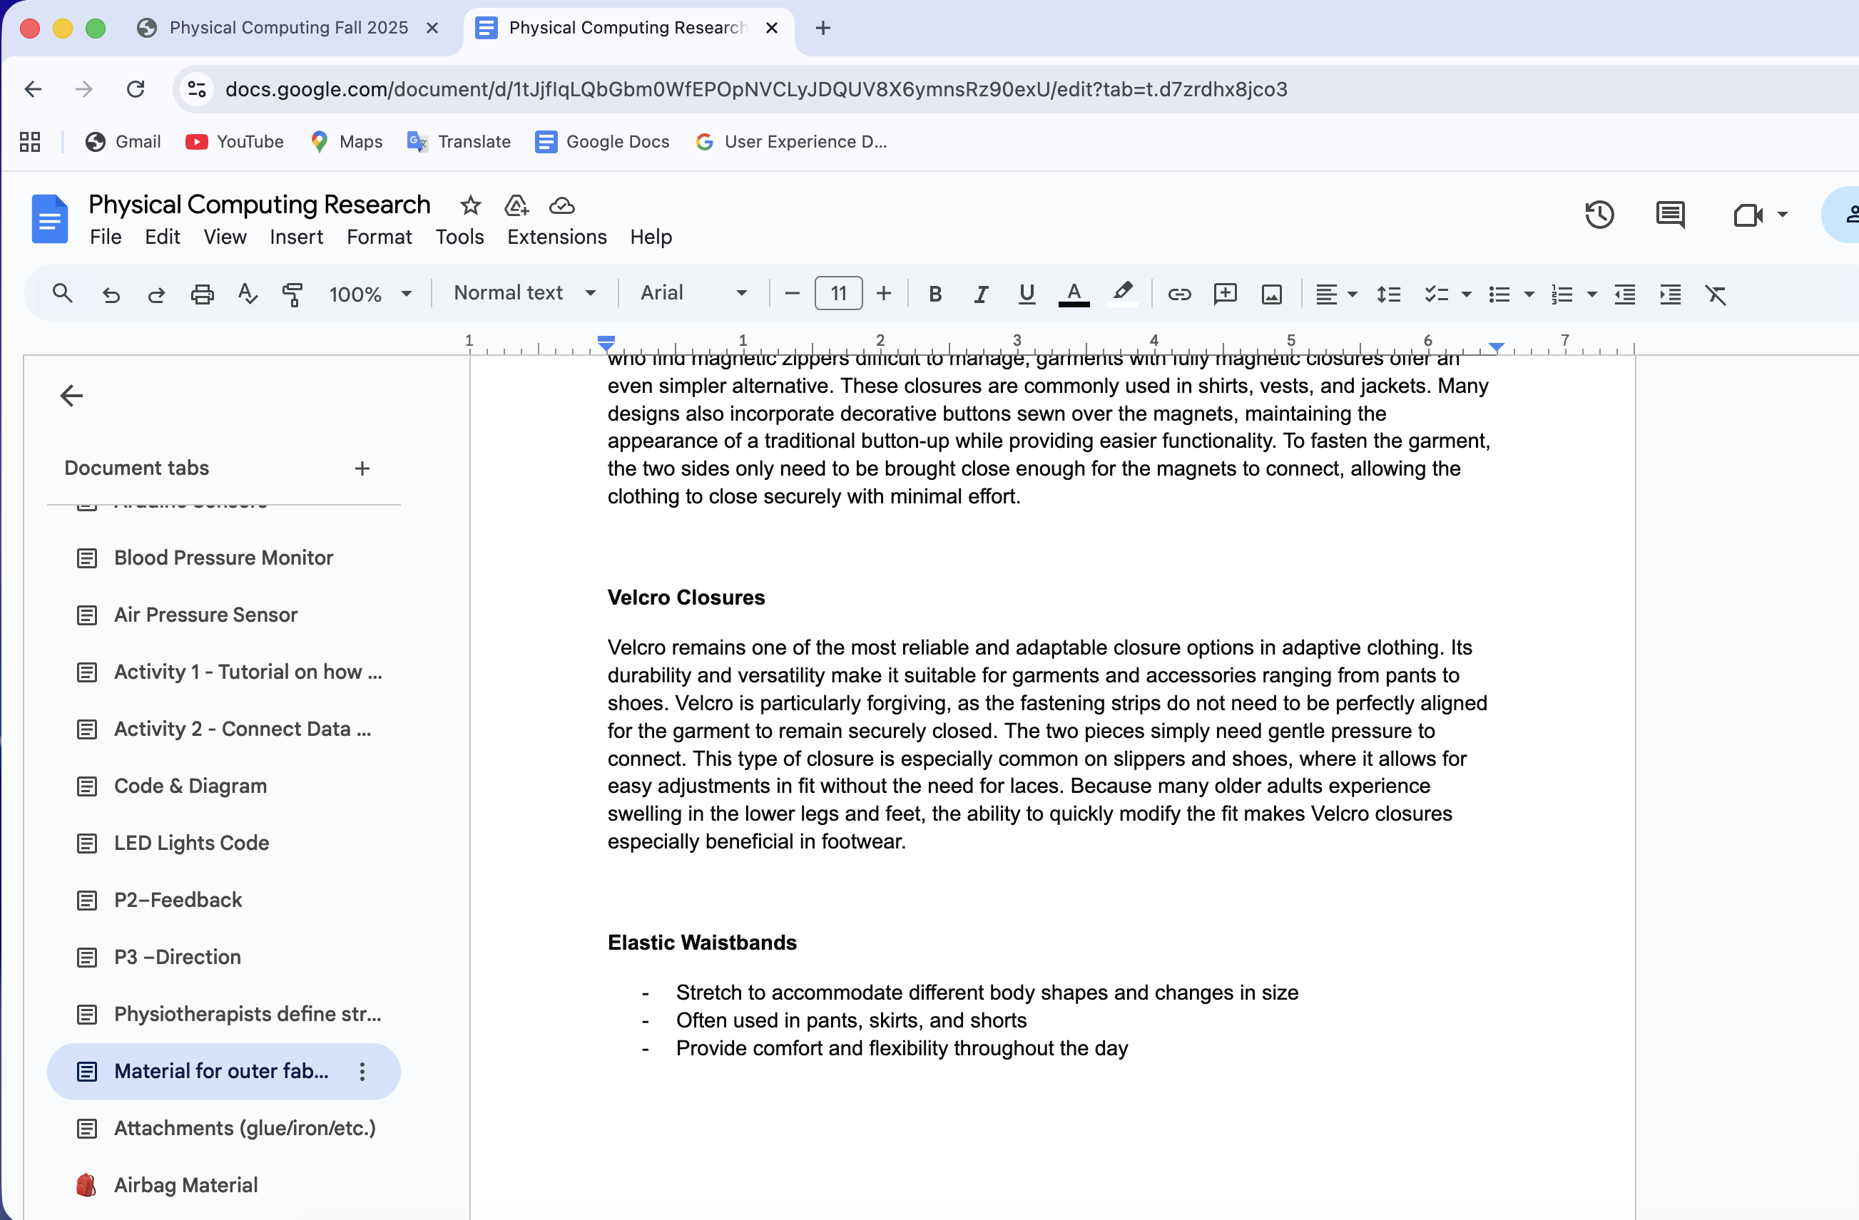Screen dimensions: 1859x1220
Task: Open the comment history panel
Action: coord(1669,215)
